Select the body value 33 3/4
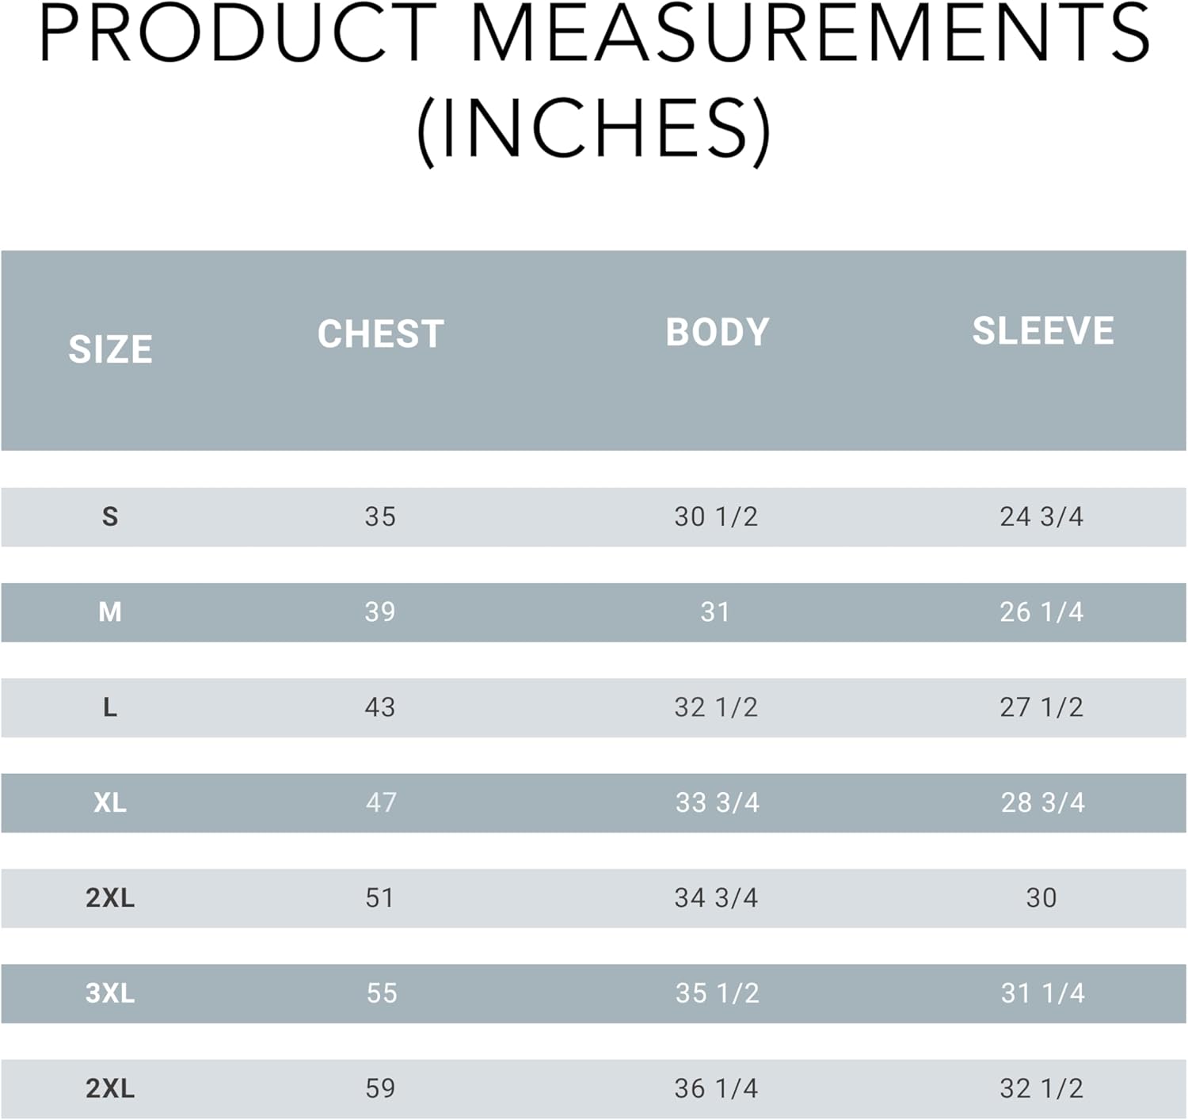Image resolution: width=1188 pixels, height=1120 pixels. 717,802
